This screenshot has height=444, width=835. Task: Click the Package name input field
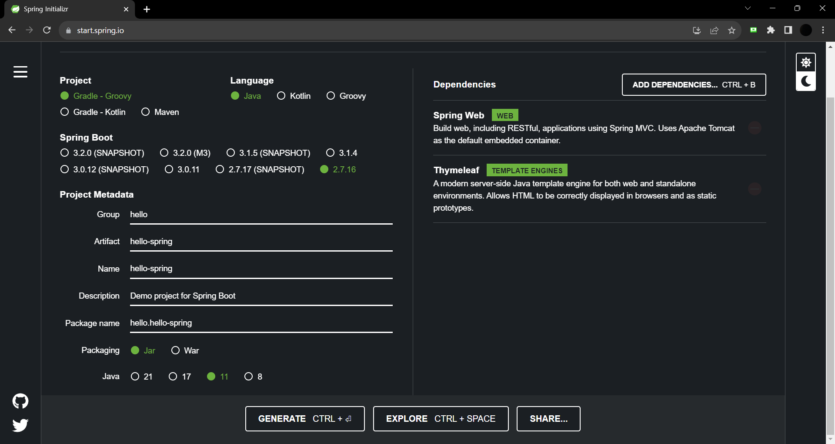point(261,323)
